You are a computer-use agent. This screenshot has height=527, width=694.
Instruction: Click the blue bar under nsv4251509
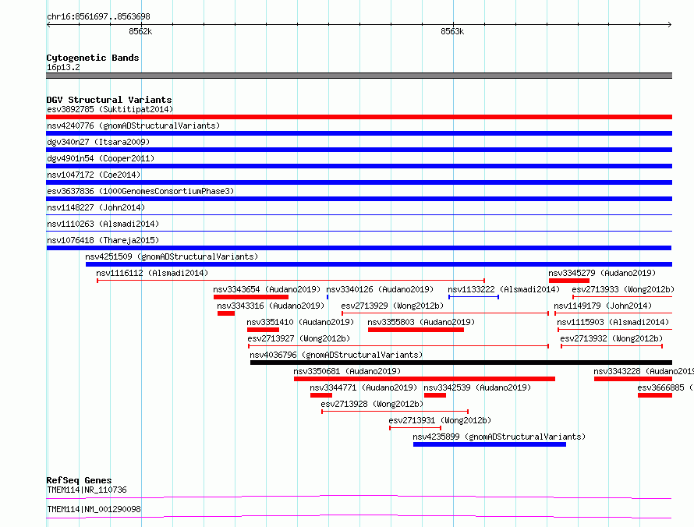point(379,264)
